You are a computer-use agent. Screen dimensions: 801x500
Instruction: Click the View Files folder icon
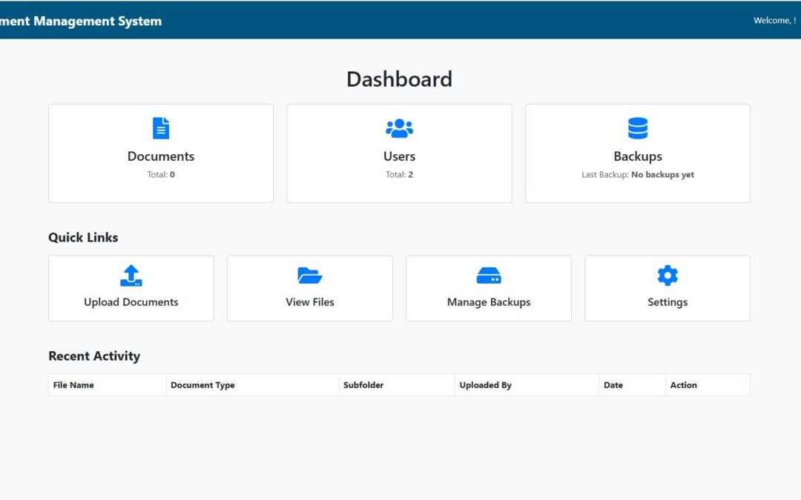click(x=309, y=275)
